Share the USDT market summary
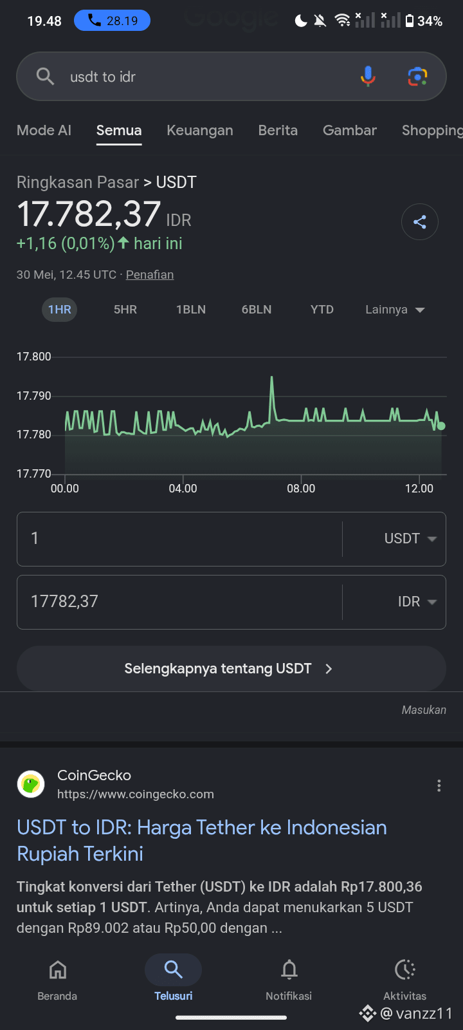The image size is (463, 1030). (420, 222)
